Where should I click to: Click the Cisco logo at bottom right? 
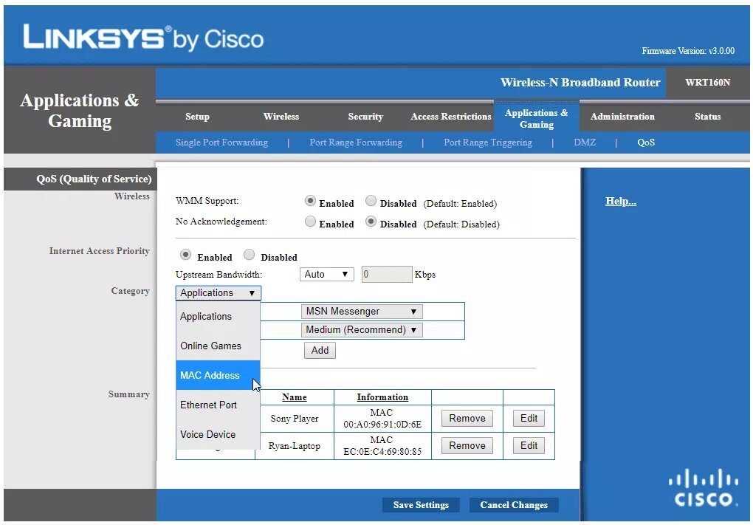(704, 487)
